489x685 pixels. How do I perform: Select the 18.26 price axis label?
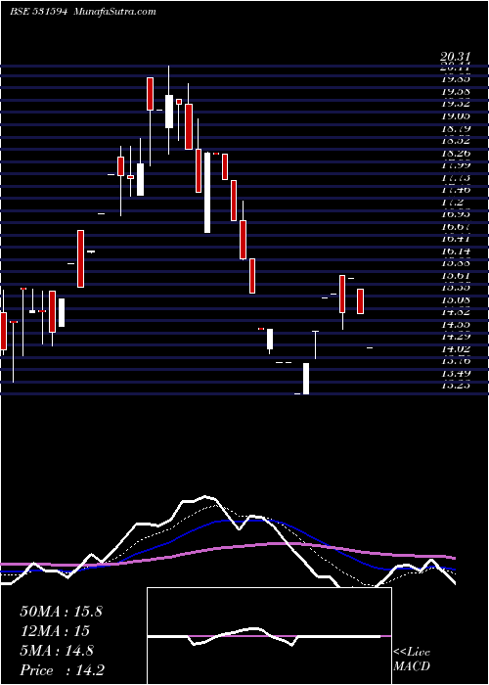pyautogui.click(x=456, y=154)
